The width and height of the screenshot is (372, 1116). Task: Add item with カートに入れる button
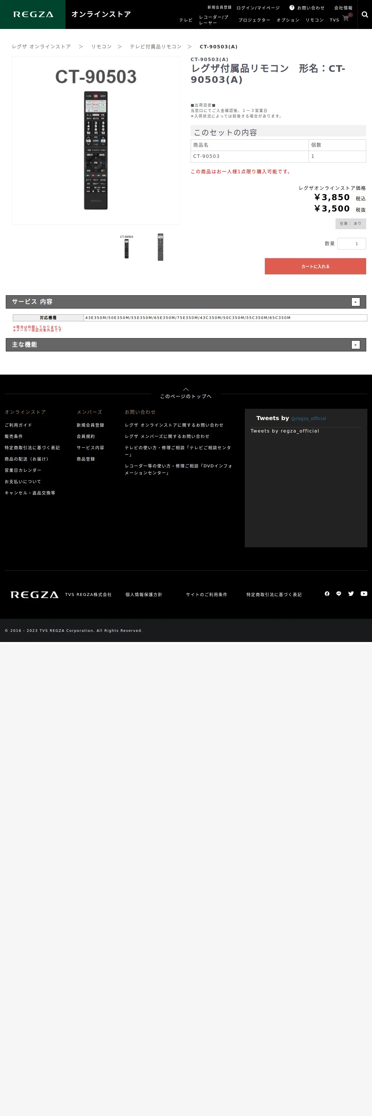pyautogui.click(x=315, y=267)
